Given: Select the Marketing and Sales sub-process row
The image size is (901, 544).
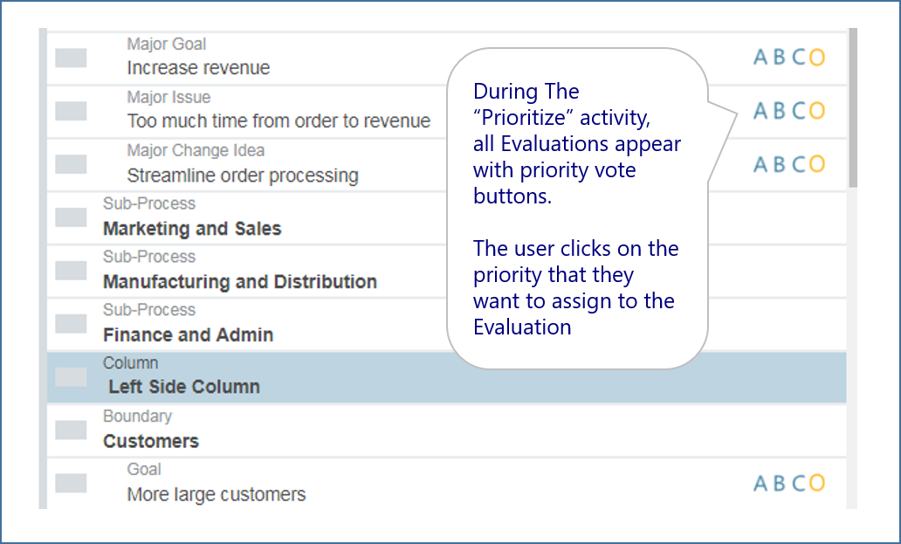Looking at the screenshot, I should pos(192,229).
